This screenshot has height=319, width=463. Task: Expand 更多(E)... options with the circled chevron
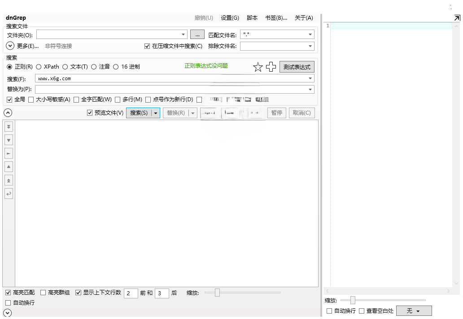(10, 46)
